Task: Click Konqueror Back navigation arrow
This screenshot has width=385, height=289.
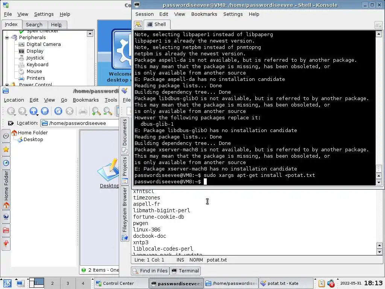Action: pos(11,111)
